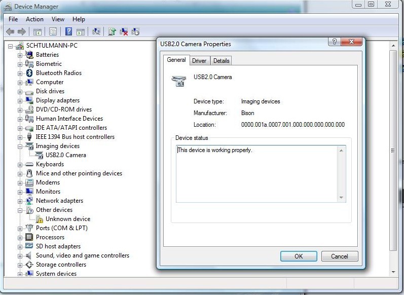Open the Help menu

click(x=79, y=19)
